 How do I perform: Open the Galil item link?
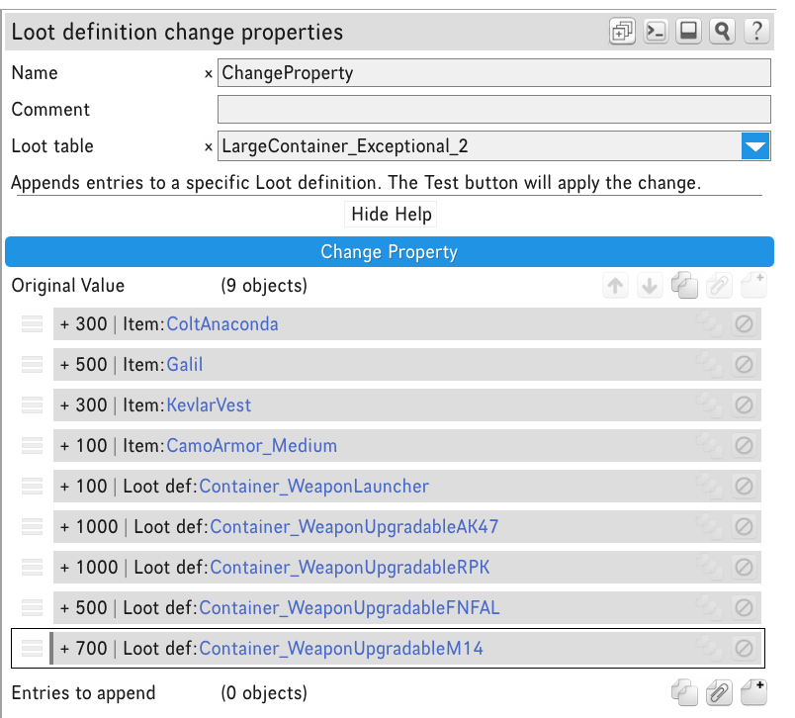185,365
